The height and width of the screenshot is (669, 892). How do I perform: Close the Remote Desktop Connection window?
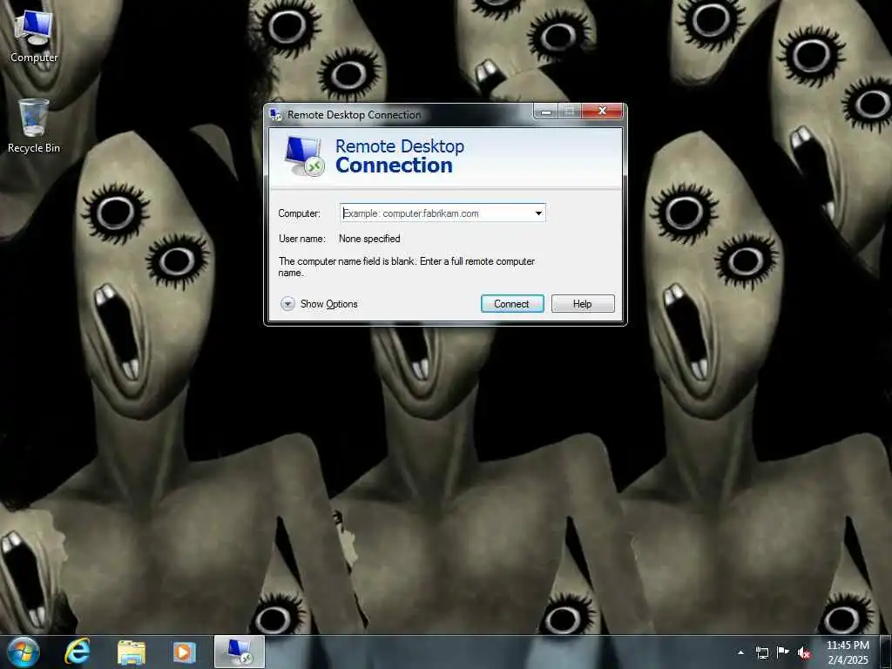602,111
